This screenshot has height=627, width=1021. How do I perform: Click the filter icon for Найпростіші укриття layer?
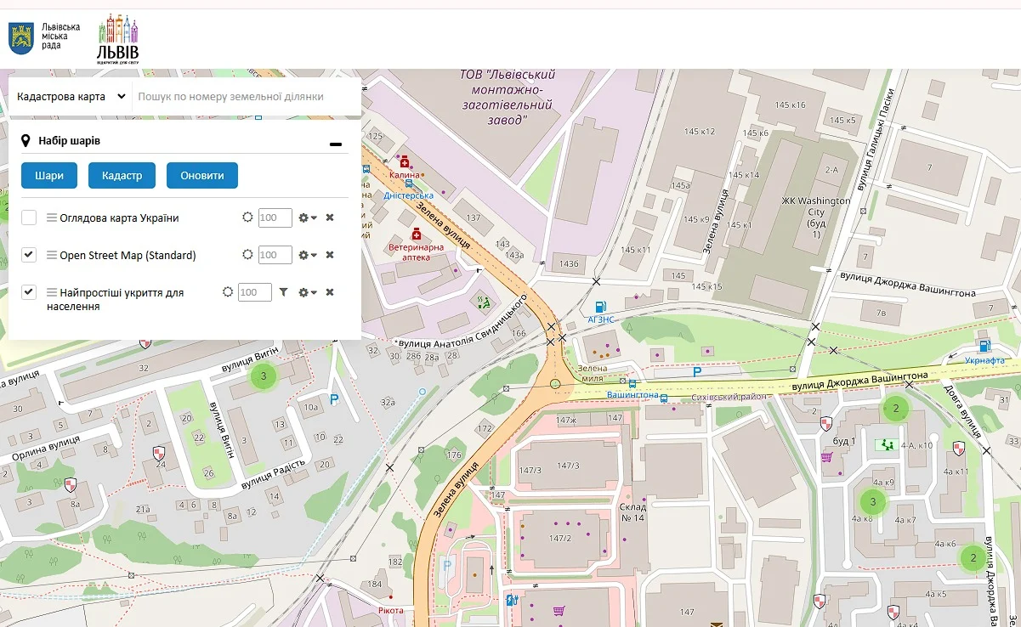coord(284,292)
